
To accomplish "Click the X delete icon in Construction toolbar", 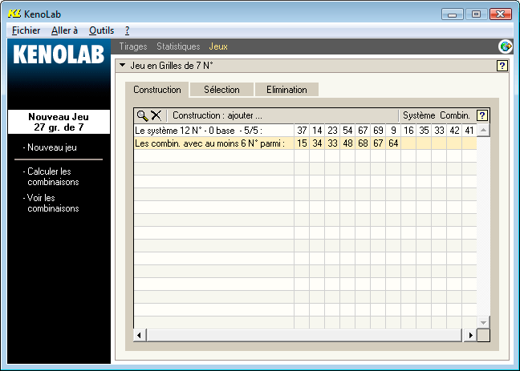I will tap(156, 115).
